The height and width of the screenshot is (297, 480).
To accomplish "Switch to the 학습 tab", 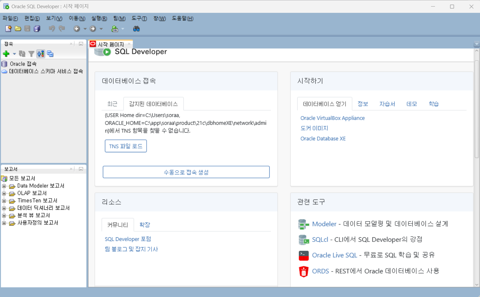I will (434, 104).
